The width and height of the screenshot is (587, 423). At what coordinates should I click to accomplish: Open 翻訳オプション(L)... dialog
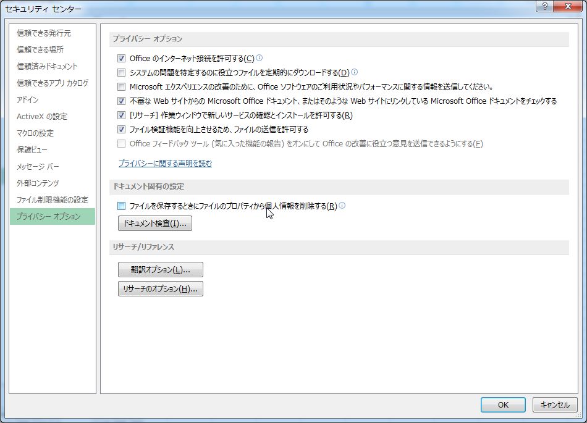click(x=161, y=270)
